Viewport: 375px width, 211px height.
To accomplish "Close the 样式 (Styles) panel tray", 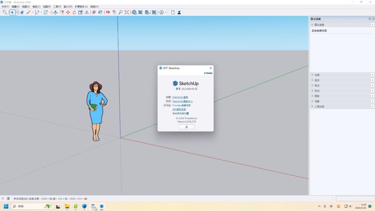I will (x=372, y=85).
